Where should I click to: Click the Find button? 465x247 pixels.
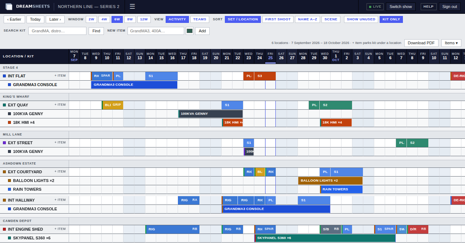pos(96,31)
